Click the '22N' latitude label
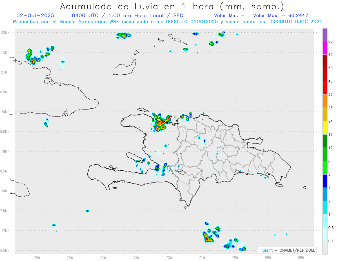338x261 pixels. pyautogui.click(x=5, y=33)
